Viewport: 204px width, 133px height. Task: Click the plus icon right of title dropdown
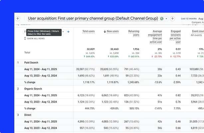pyautogui.click(x=172, y=19)
